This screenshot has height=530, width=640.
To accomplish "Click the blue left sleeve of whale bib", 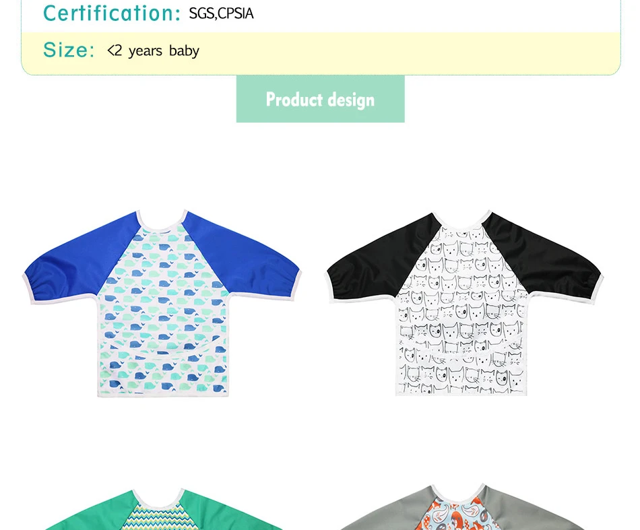I will 77,261.
